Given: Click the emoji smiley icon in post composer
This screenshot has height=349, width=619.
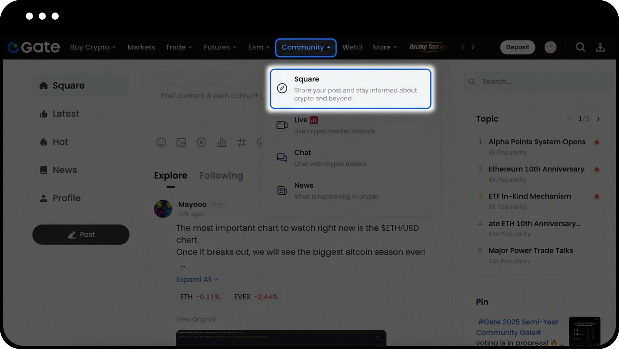Looking at the screenshot, I should 161,142.
